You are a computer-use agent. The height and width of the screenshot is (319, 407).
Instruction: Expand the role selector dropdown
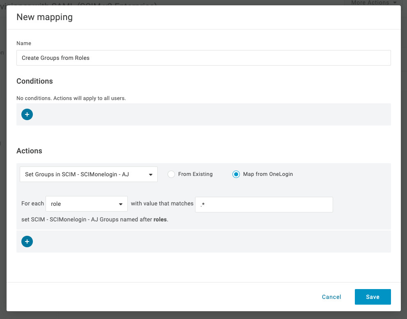click(86, 204)
